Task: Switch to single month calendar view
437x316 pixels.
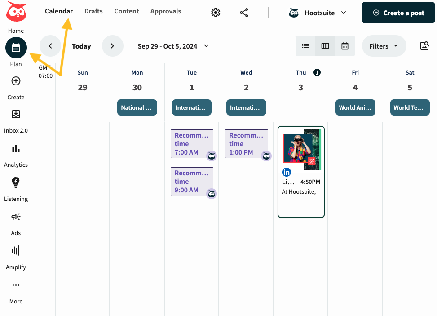Action: tap(344, 46)
